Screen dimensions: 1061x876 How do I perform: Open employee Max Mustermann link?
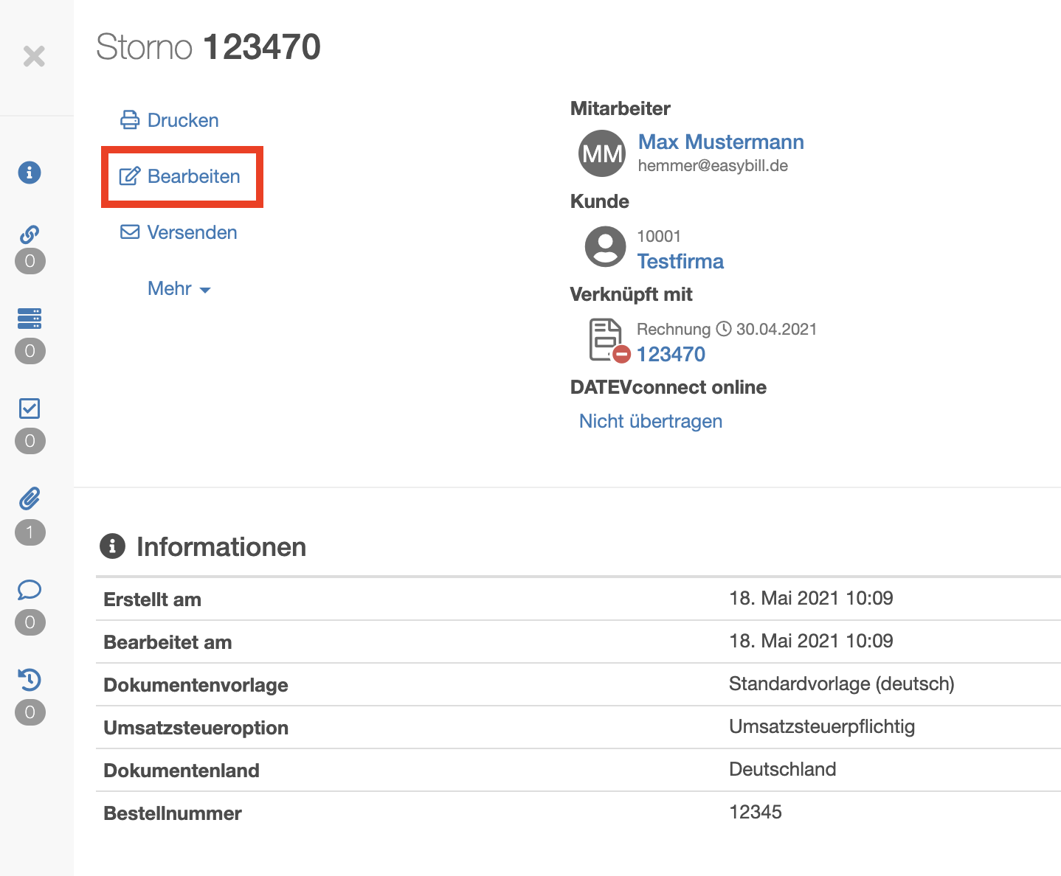pos(720,142)
